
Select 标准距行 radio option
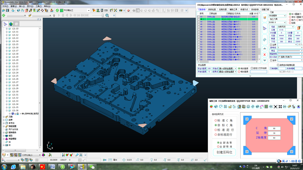click(216, 130)
